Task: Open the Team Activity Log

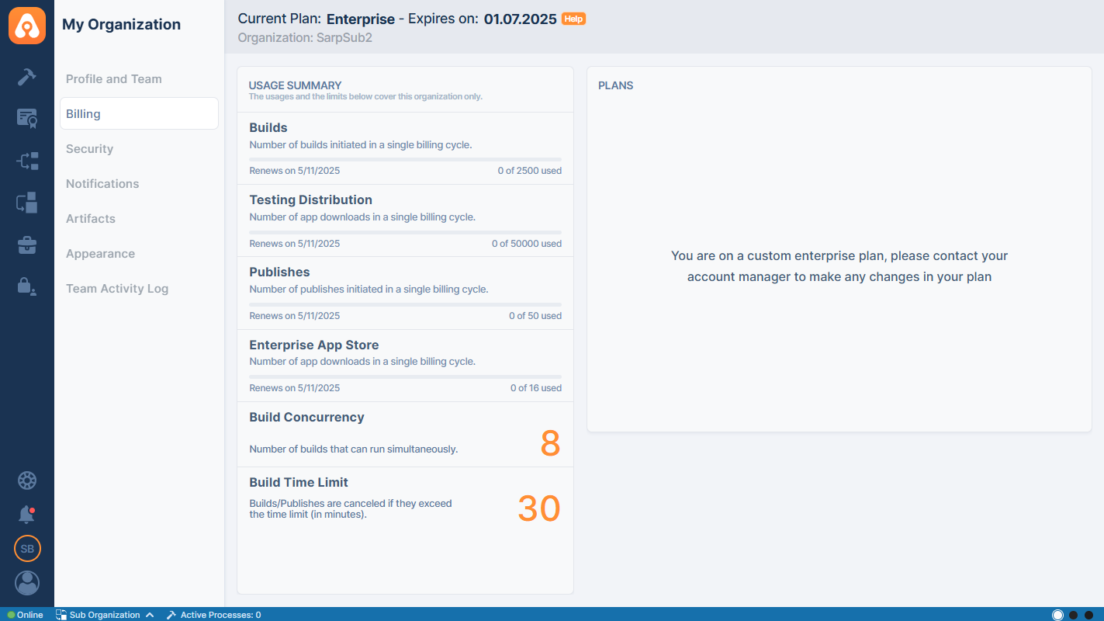Action: coord(117,289)
